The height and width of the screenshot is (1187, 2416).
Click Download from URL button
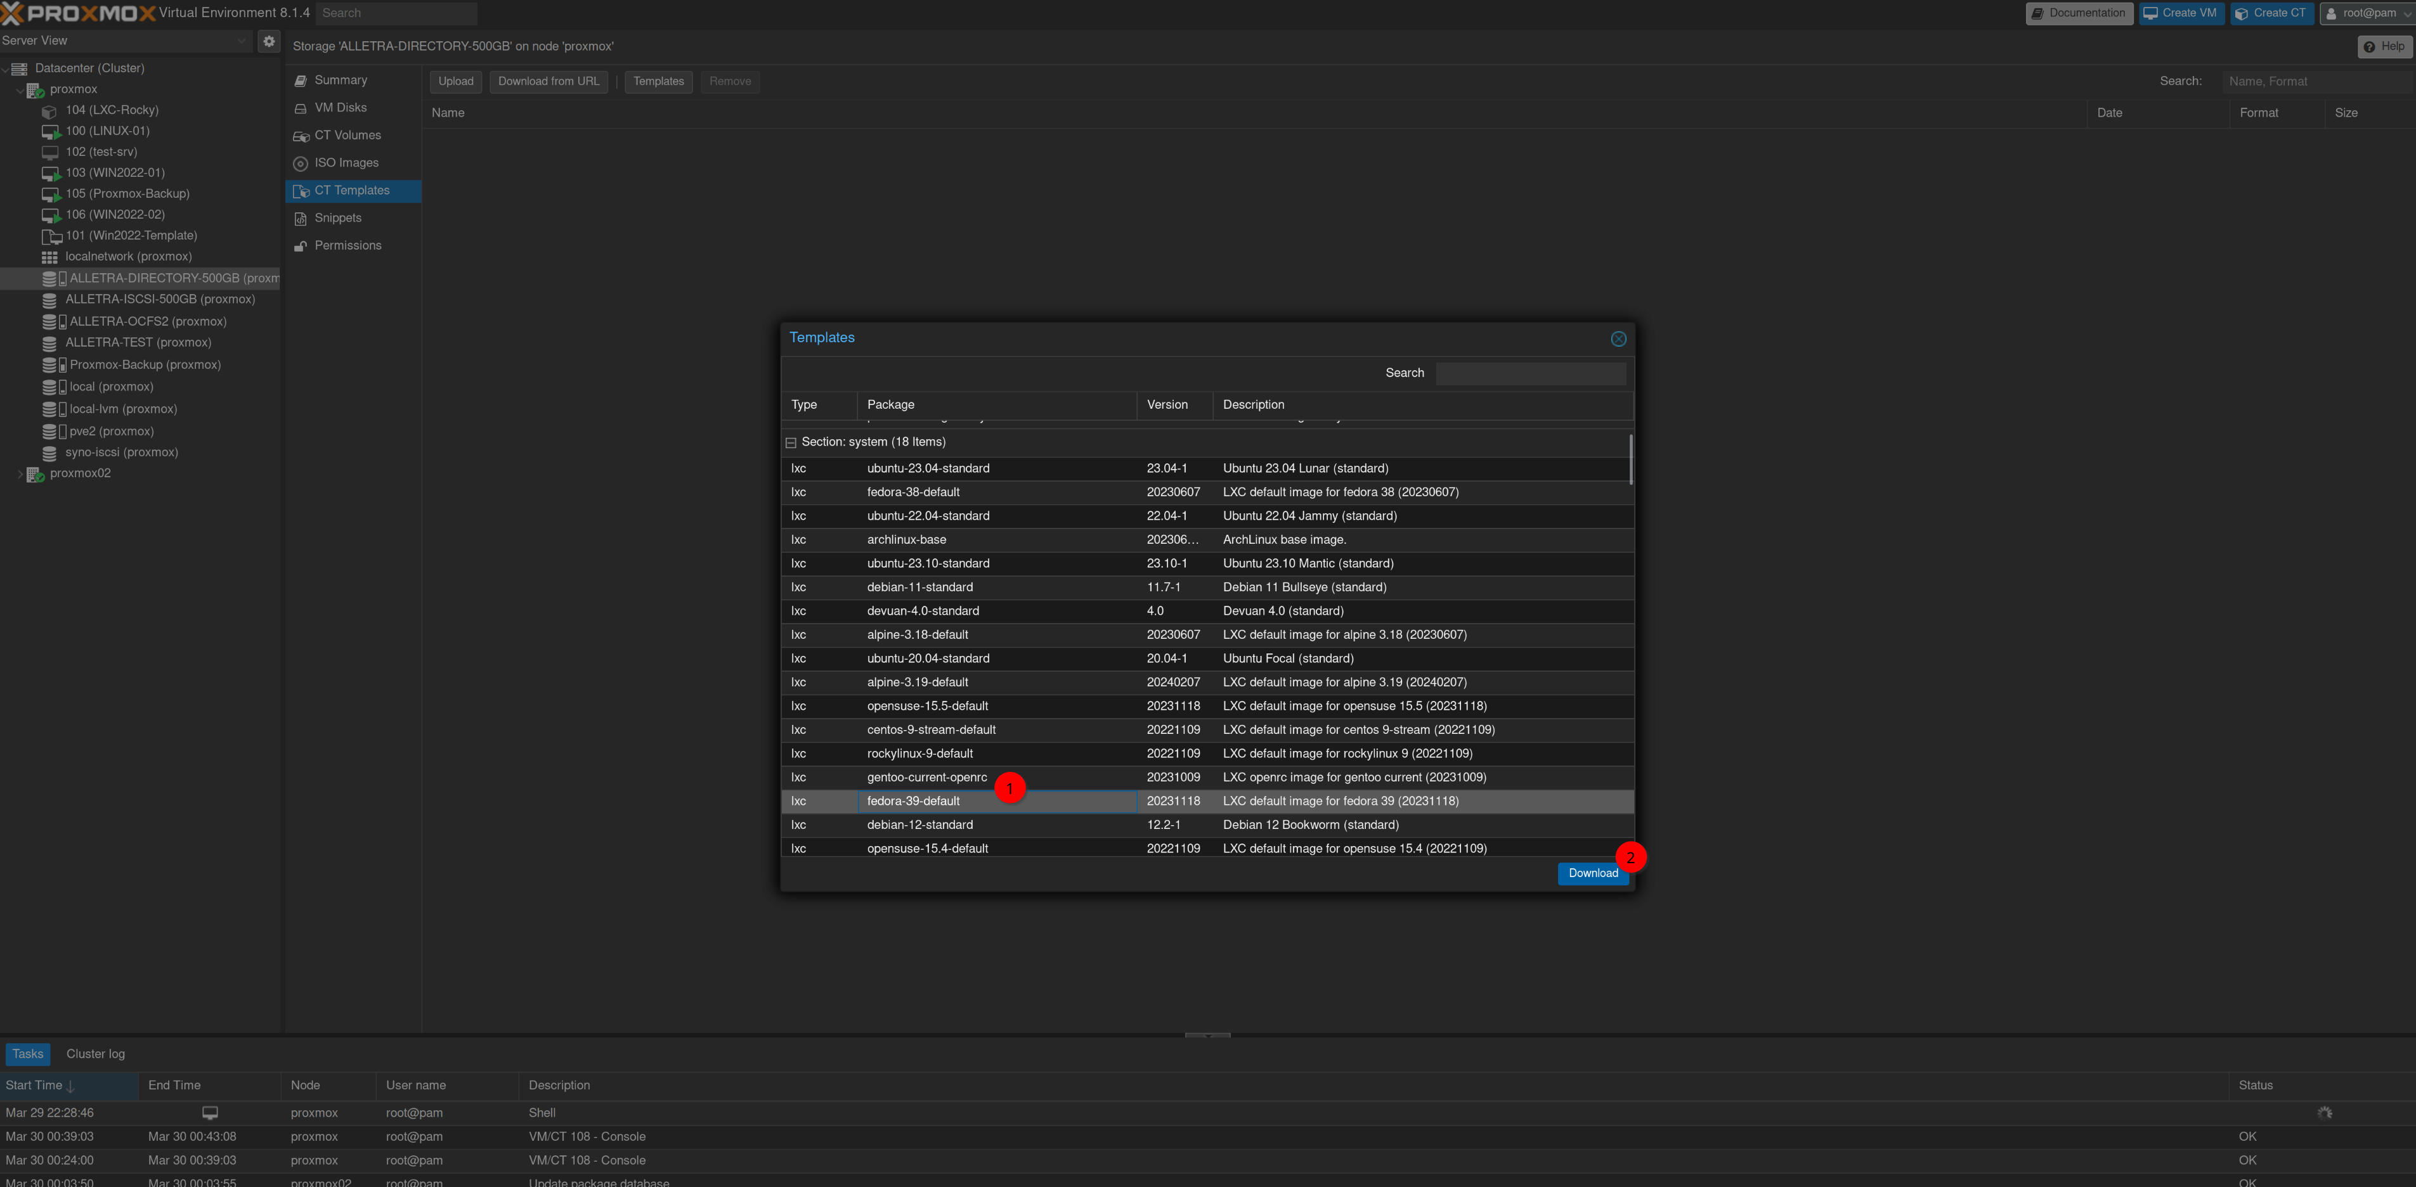[x=549, y=82]
